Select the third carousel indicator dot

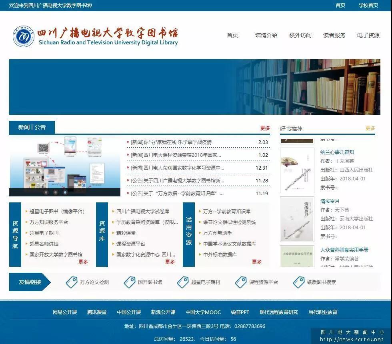pyautogui.click(x=65, y=192)
